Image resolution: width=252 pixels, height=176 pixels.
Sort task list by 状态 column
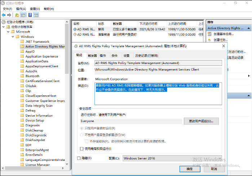tap(104, 24)
